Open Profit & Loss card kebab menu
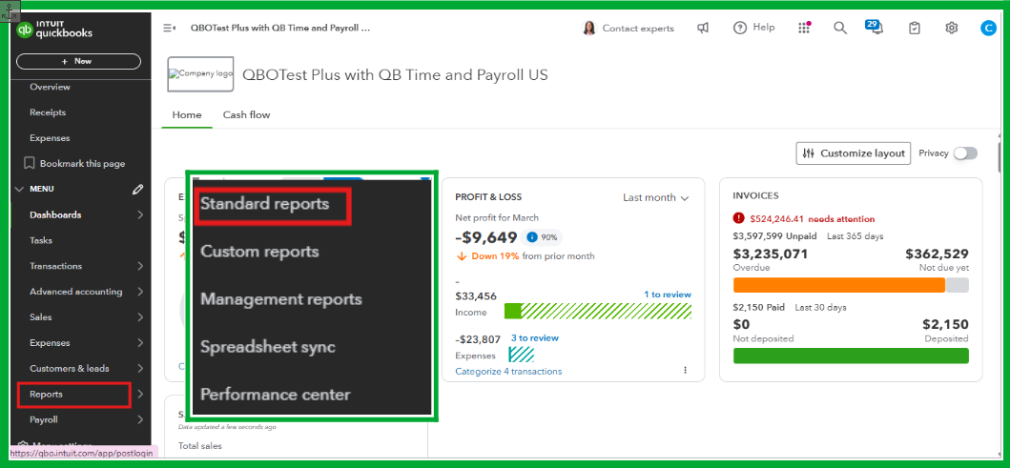This screenshot has width=1010, height=468. (685, 370)
